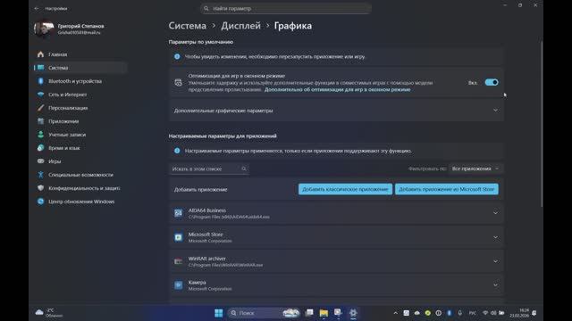Open Bluetooth и устройства settings
572x321 pixels.
pyautogui.click(x=75, y=81)
